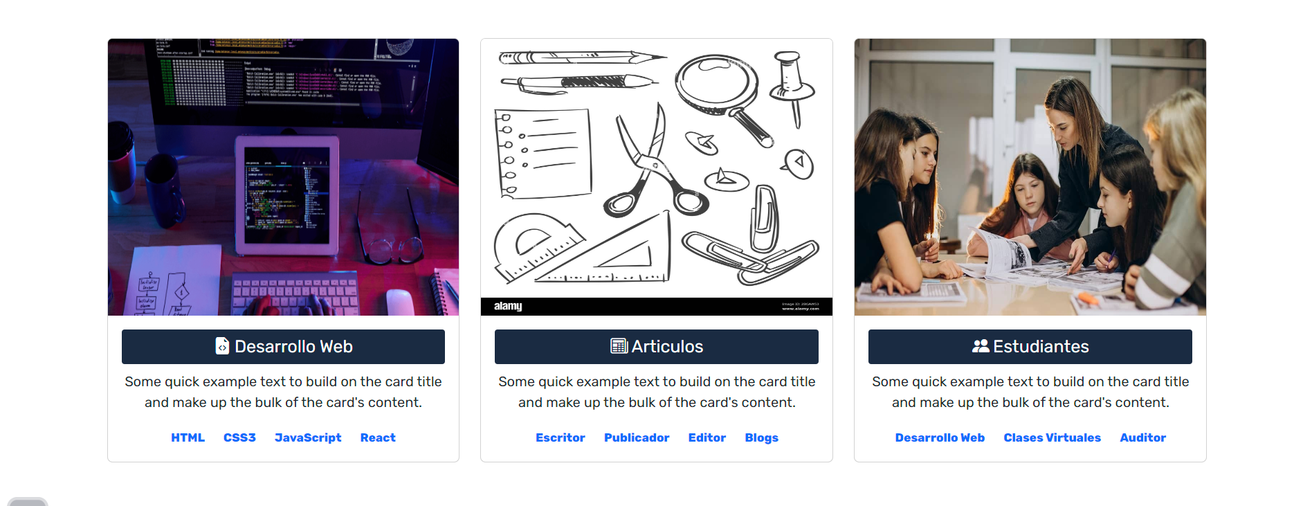
Task: Open the JavaScript link
Action: (x=308, y=437)
